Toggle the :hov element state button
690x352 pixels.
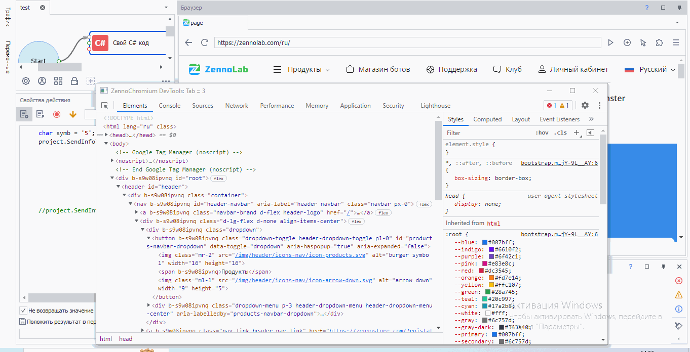pyautogui.click(x=542, y=133)
